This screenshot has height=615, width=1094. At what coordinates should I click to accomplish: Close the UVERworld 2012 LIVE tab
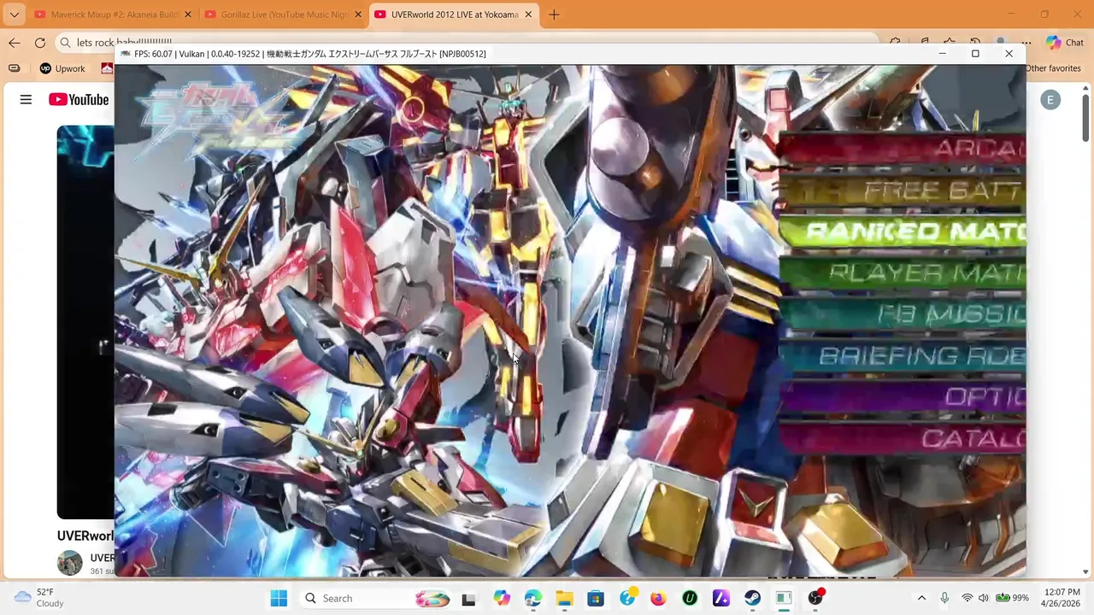click(529, 15)
